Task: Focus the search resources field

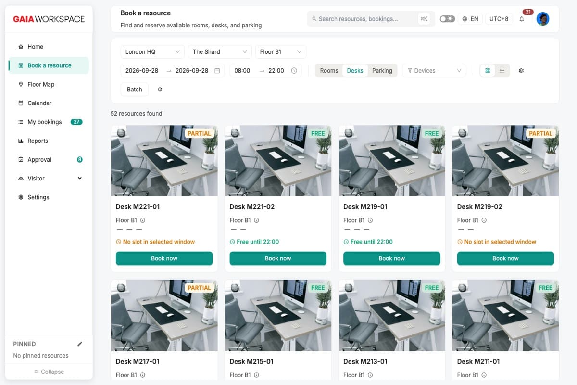Action: (x=371, y=19)
